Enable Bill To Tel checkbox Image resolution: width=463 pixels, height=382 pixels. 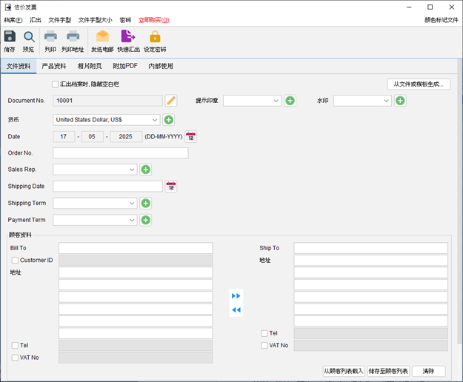[15, 345]
